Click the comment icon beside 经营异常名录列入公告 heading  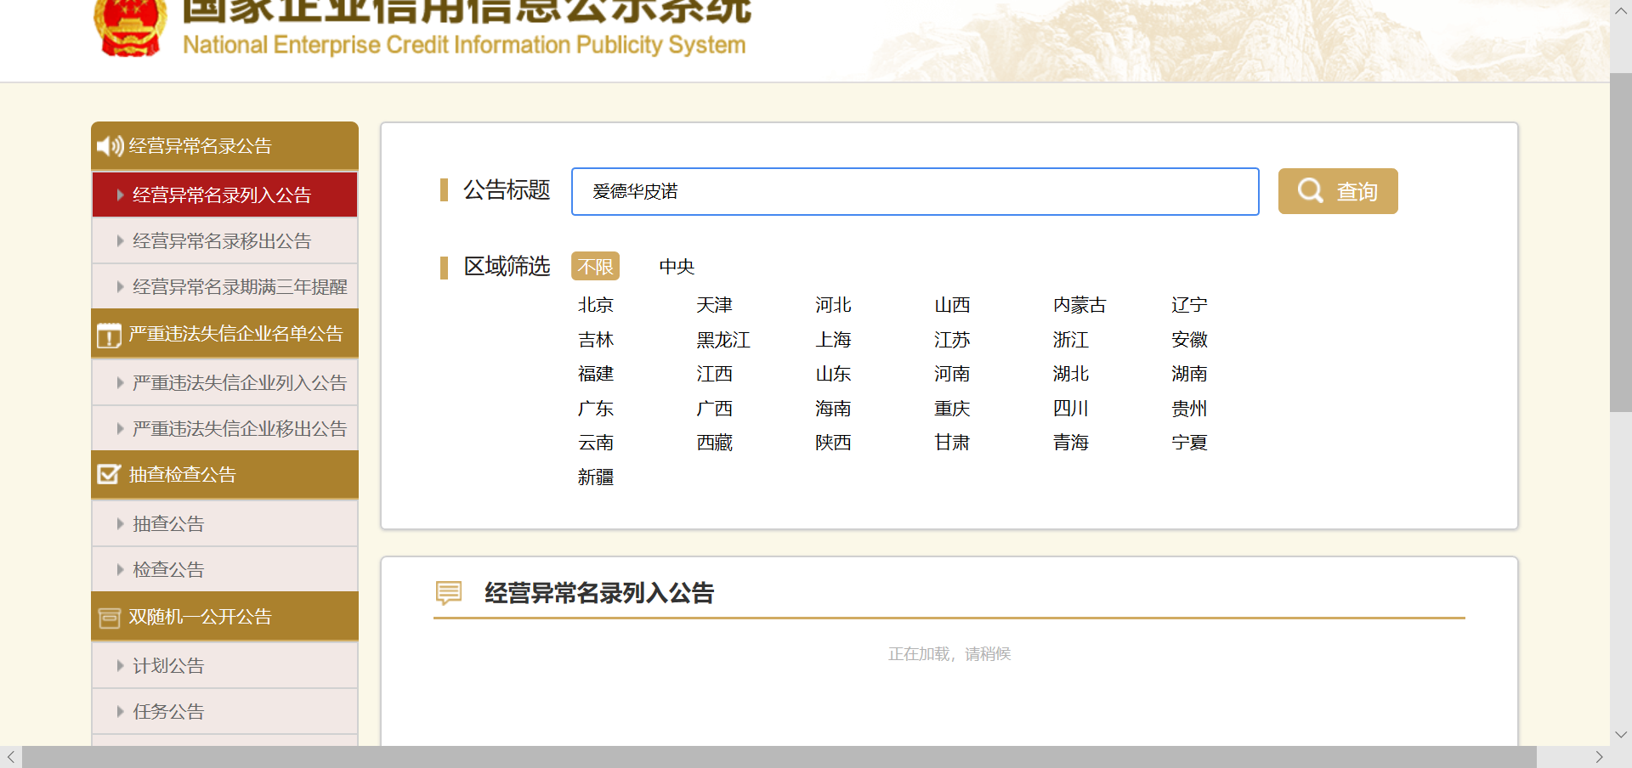pyautogui.click(x=449, y=592)
